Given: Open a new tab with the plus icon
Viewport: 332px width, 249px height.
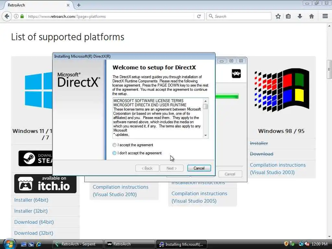Looking at the screenshot, I should [x=79, y=5].
